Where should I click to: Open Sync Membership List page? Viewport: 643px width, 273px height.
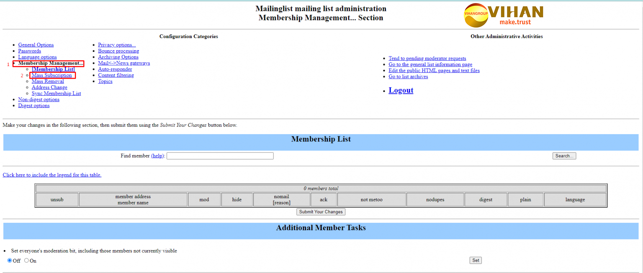(56, 94)
